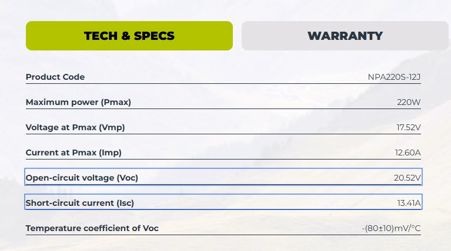Image resolution: width=451 pixels, height=251 pixels.
Task: Click the Open-circuit voltage (Voc) label
Action: click(x=82, y=178)
